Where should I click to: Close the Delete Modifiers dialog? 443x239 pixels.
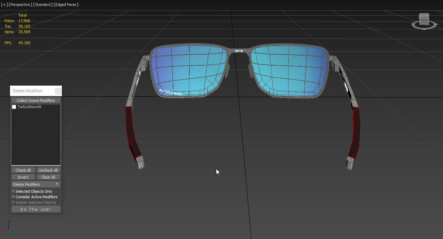click(58, 91)
